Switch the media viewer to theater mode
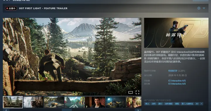Screen dimensions: 211x111 coord(130,92)
